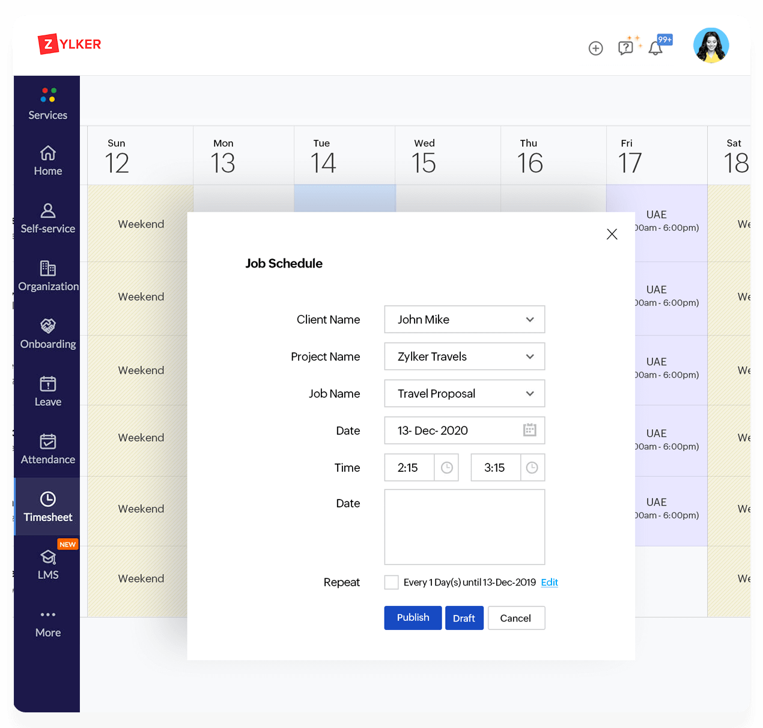Save the schedule as Draft
Screen dimensions: 763x728
[464, 618]
